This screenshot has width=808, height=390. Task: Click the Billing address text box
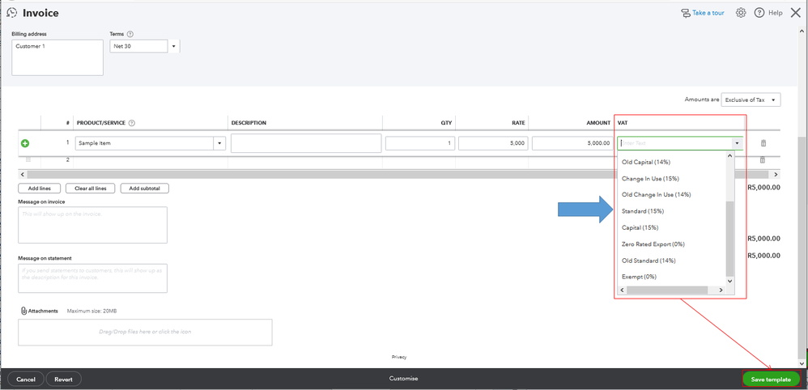[57, 57]
